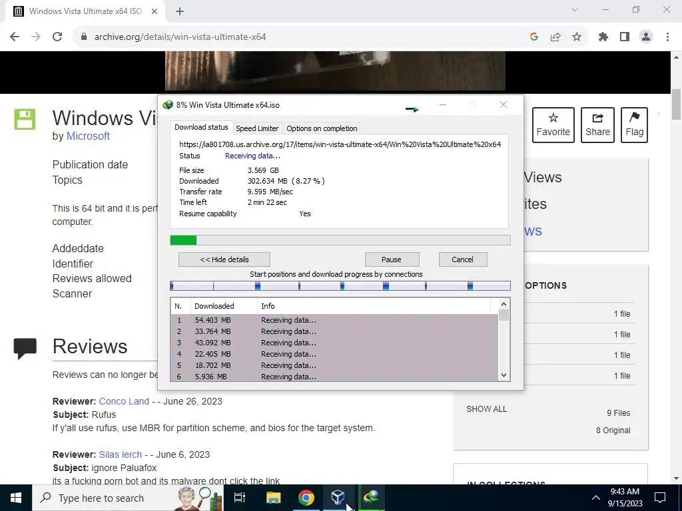The image size is (682, 511).
Task: Click the archive.org Share button
Action: point(597,125)
